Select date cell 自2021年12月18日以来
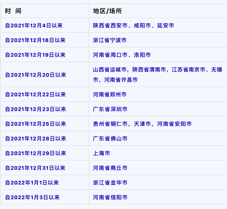The width and height of the screenshot is (227, 209). tap(35, 40)
